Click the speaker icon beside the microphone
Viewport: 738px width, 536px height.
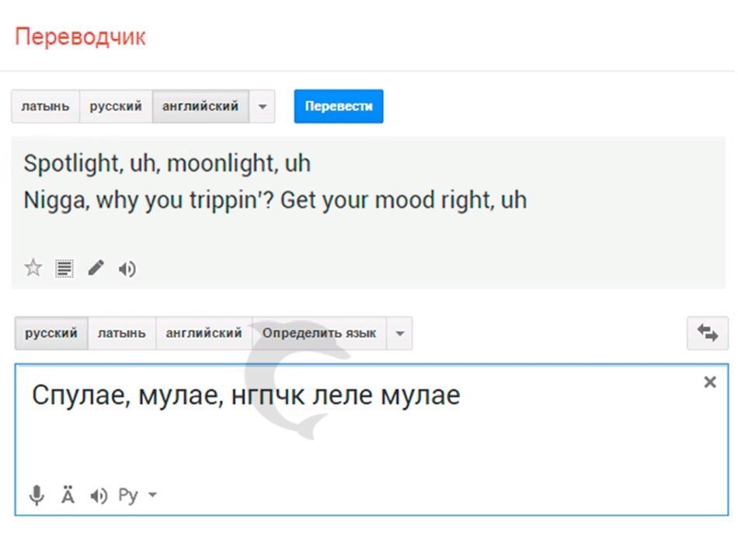point(99,496)
